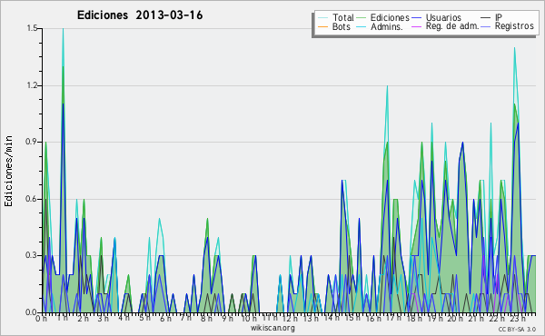Click the '8 h' x-axis label
This screenshot has height=336, width=545.
tap(206, 319)
